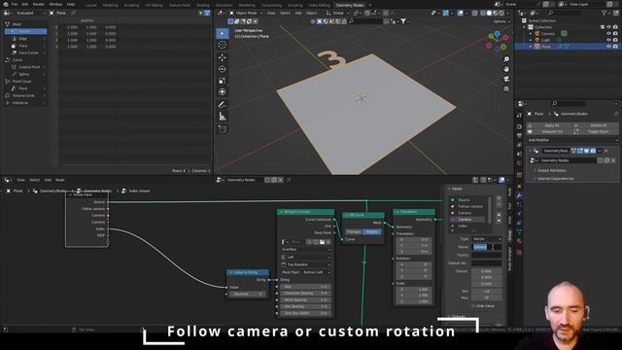This screenshot has width=622, height=350.
Task: Click the viewport navigation axis gizmo
Action: 498,41
